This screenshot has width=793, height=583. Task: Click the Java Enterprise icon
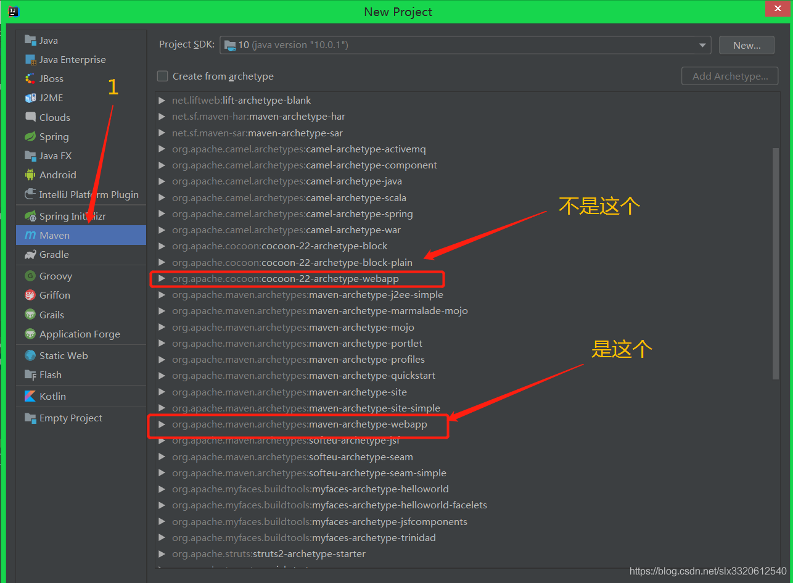coord(30,59)
